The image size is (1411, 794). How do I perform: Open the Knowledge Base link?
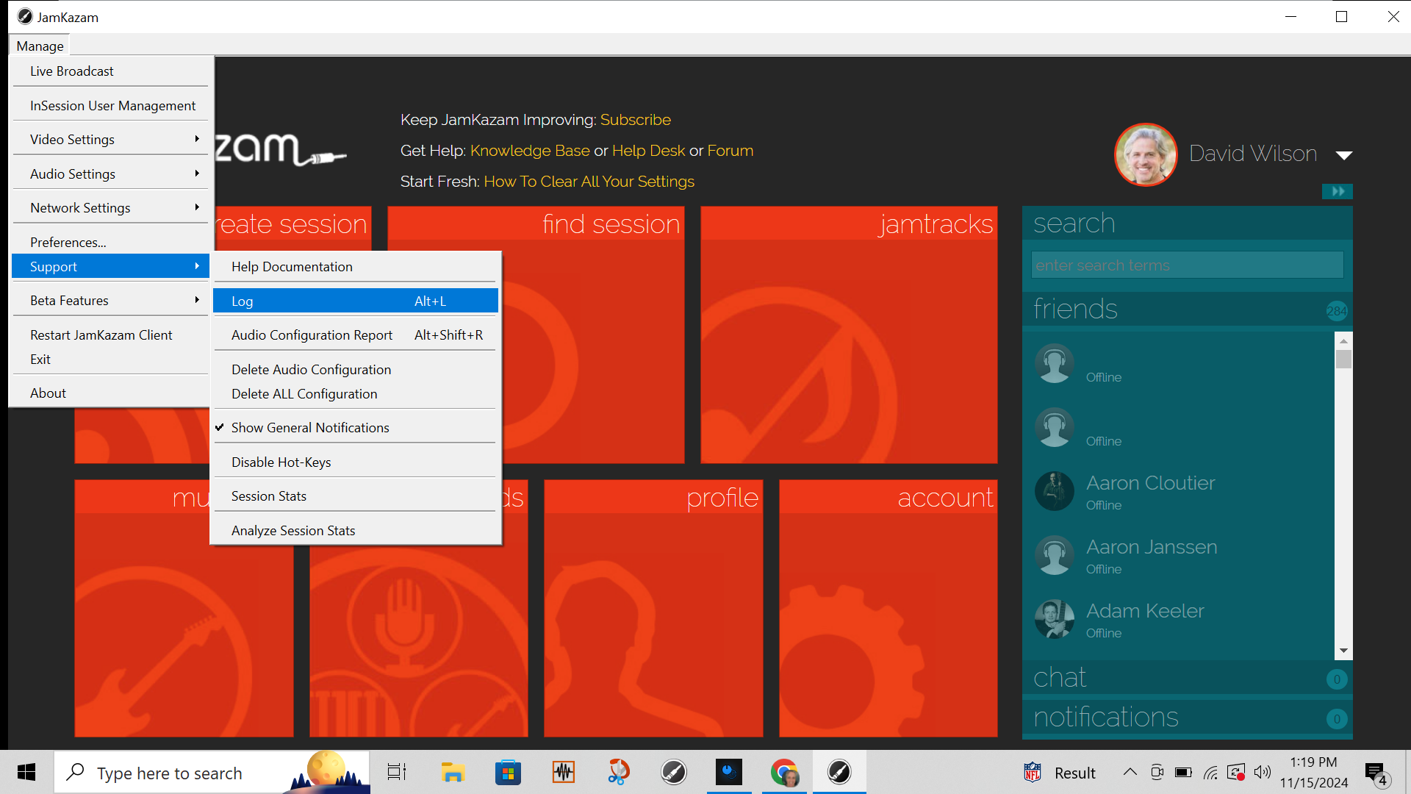tap(530, 151)
